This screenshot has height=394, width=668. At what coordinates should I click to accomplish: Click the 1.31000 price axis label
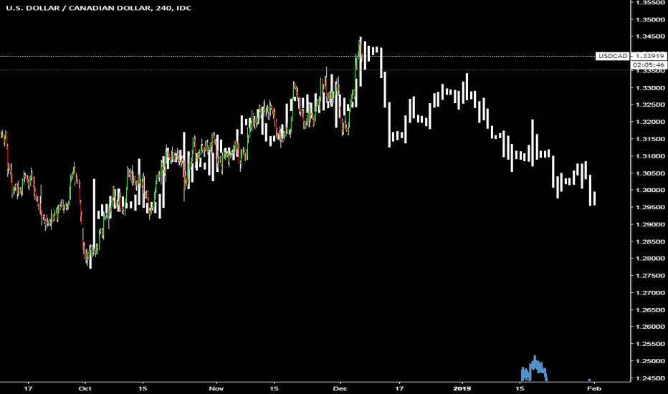(650, 156)
